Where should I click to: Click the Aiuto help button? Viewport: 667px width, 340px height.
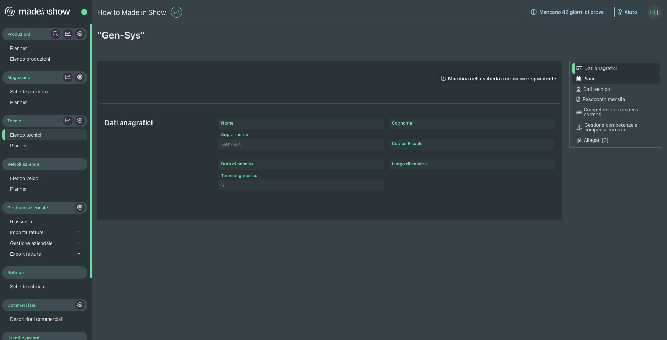coord(627,12)
